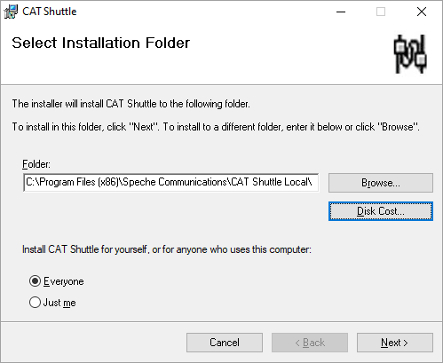Click the installer will install CAT Shuttle sentence
Screen dimensions: 443x363
pyautogui.click(x=131, y=104)
